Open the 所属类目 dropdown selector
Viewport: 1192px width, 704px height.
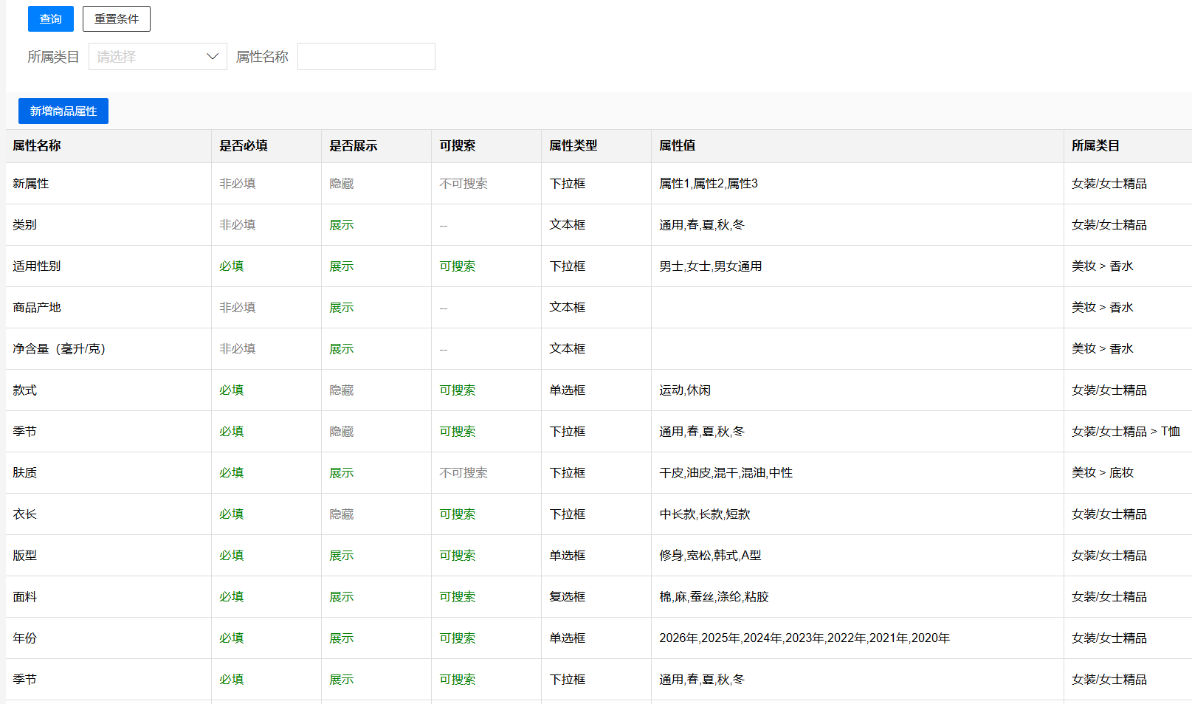pyautogui.click(x=157, y=57)
